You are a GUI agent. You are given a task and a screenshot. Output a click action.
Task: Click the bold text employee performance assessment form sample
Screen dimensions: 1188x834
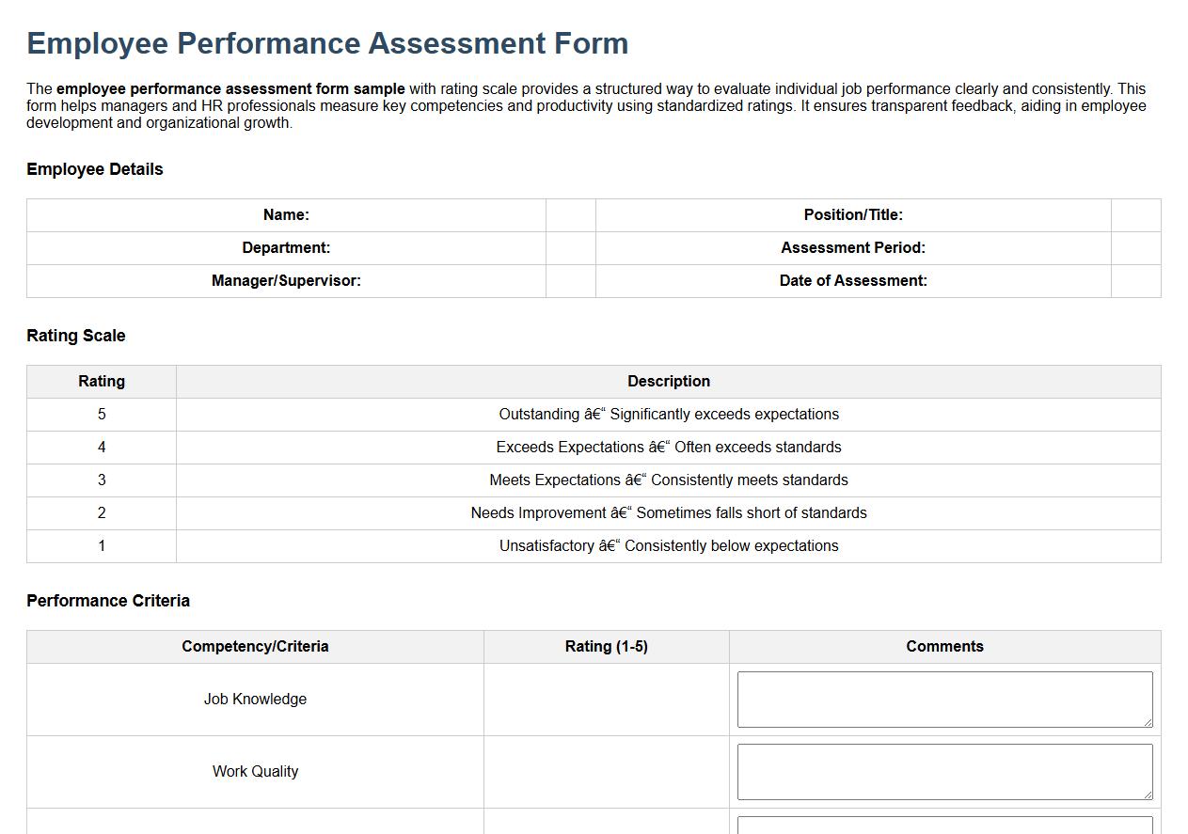pyautogui.click(x=230, y=88)
